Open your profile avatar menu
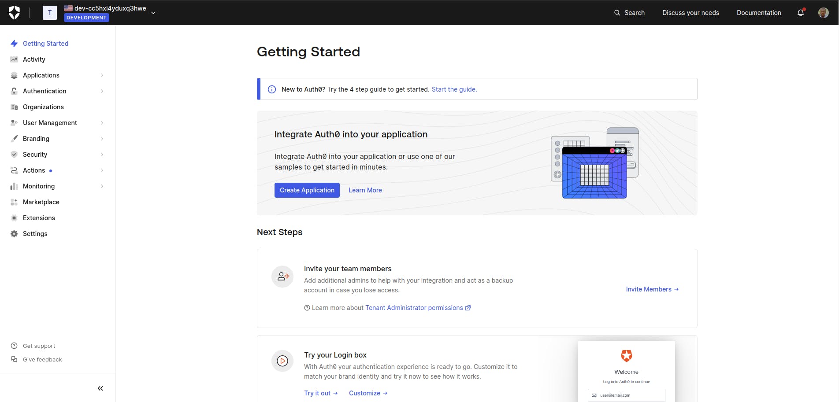The height and width of the screenshot is (402, 839). (x=822, y=12)
